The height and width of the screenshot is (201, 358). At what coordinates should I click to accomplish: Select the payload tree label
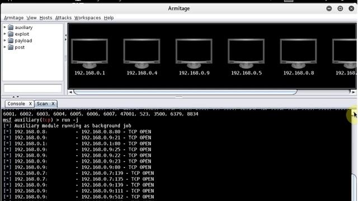23,41
